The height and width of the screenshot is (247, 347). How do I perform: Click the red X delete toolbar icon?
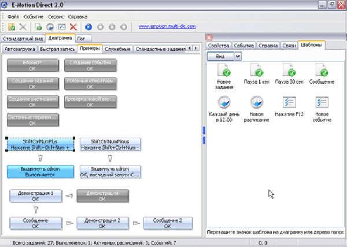click(x=73, y=27)
